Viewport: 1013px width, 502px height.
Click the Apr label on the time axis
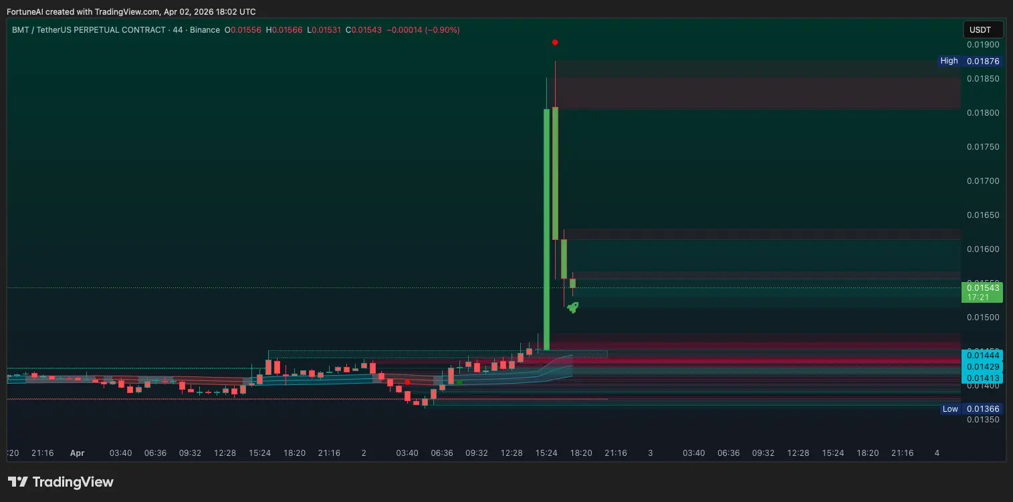(x=78, y=453)
